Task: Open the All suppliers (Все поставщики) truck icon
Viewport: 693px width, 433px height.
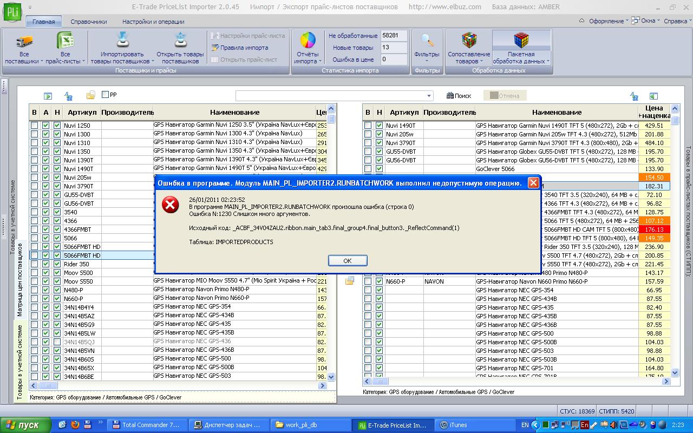Action: (x=24, y=41)
